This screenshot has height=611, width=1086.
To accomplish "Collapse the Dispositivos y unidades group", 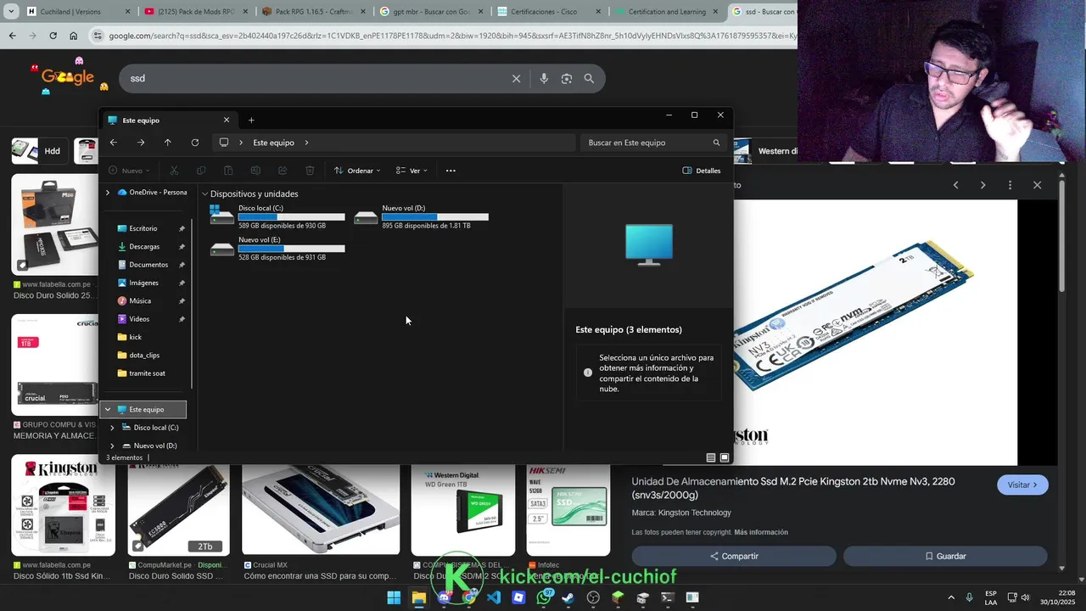I will click(205, 194).
